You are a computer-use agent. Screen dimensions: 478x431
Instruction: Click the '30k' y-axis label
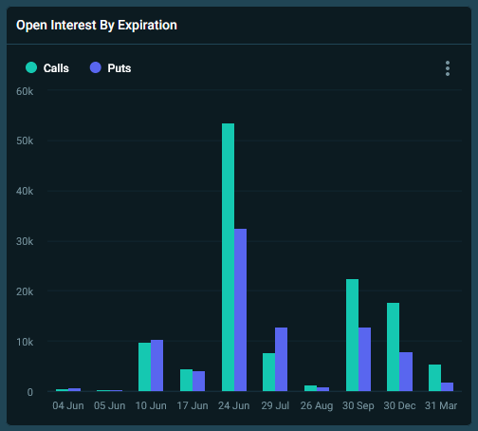[x=25, y=241]
